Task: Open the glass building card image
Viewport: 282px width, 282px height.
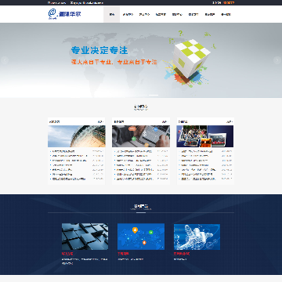Action: pyautogui.click(x=77, y=136)
